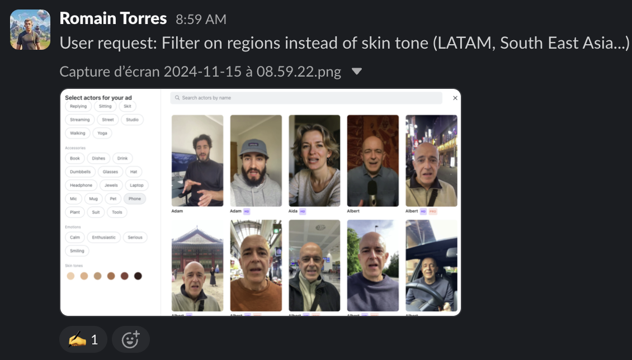This screenshot has width=632, height=360.
Task: Close the actor selection dialog
Action: [455, 98]
